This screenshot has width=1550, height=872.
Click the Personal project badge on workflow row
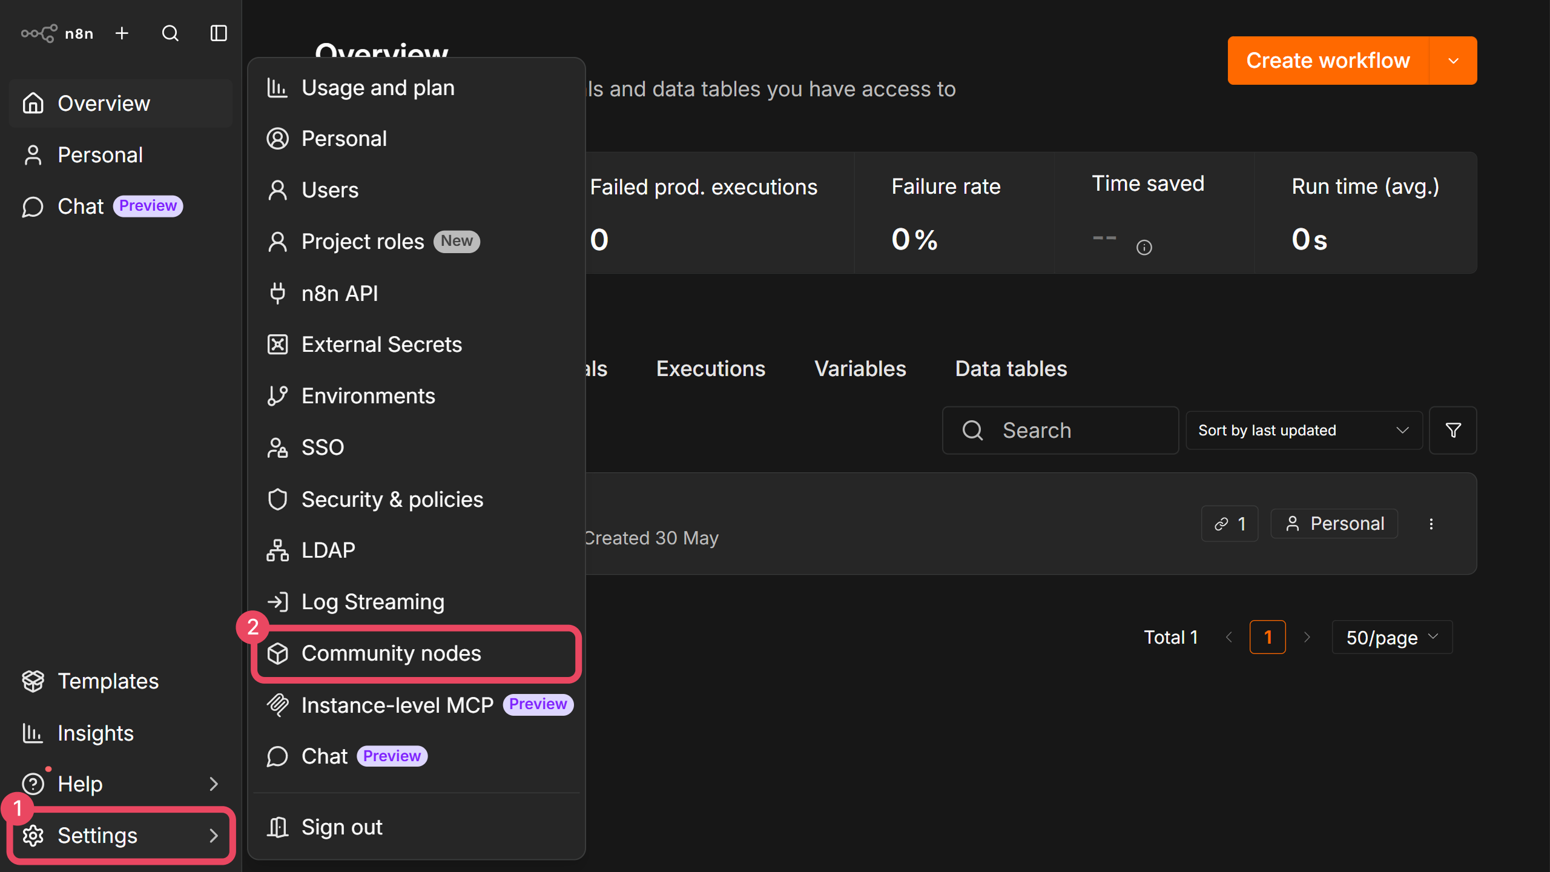pyautogui.click(x=1334, y=524)
